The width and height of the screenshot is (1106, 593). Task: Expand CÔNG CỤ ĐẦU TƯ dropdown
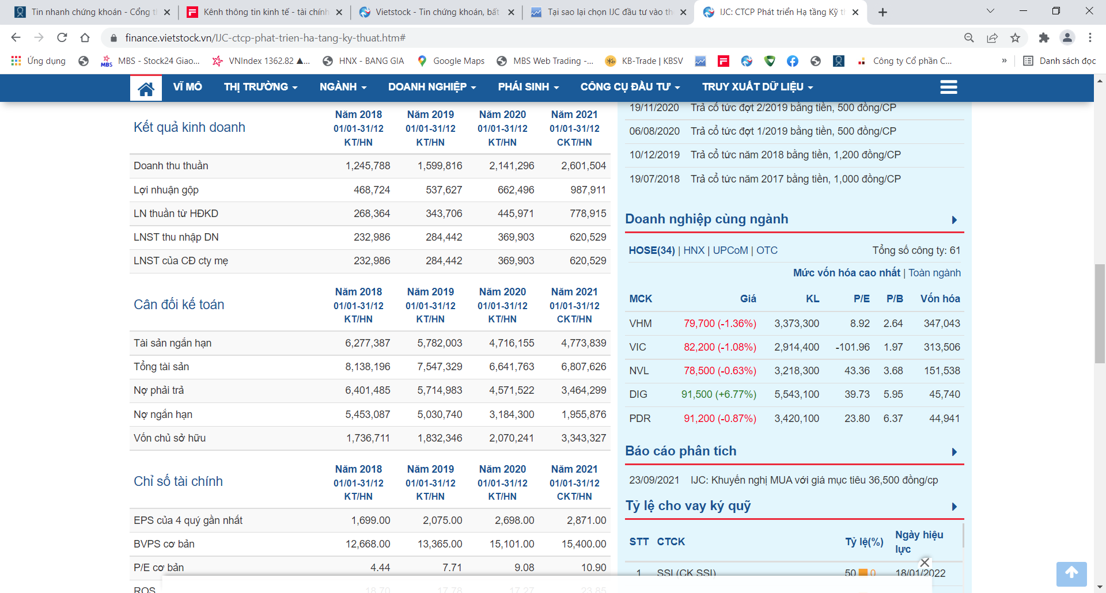(x=630, y=87)
